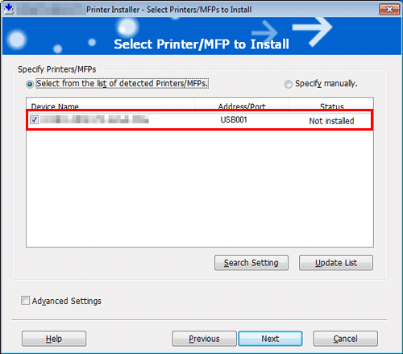Click empty area of printer list

tap(200, 188)
